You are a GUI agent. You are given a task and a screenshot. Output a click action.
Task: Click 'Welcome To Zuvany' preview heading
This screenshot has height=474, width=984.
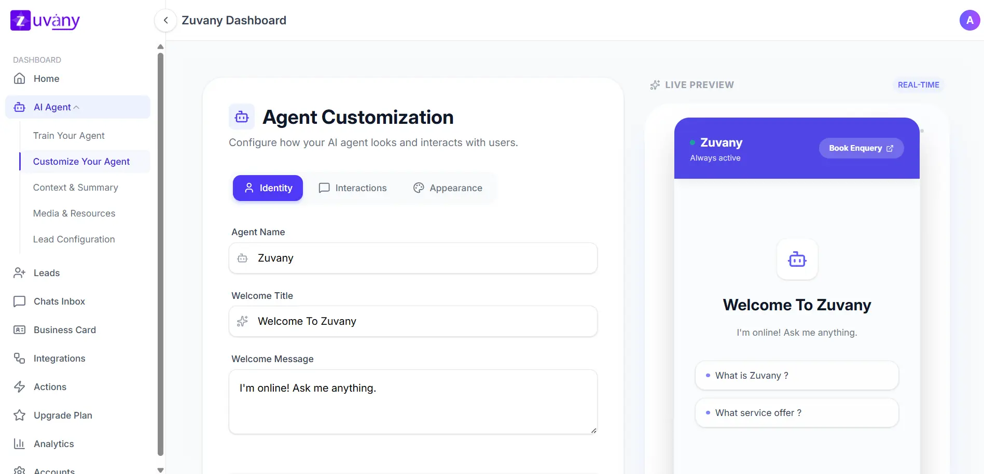click(797, 305)
